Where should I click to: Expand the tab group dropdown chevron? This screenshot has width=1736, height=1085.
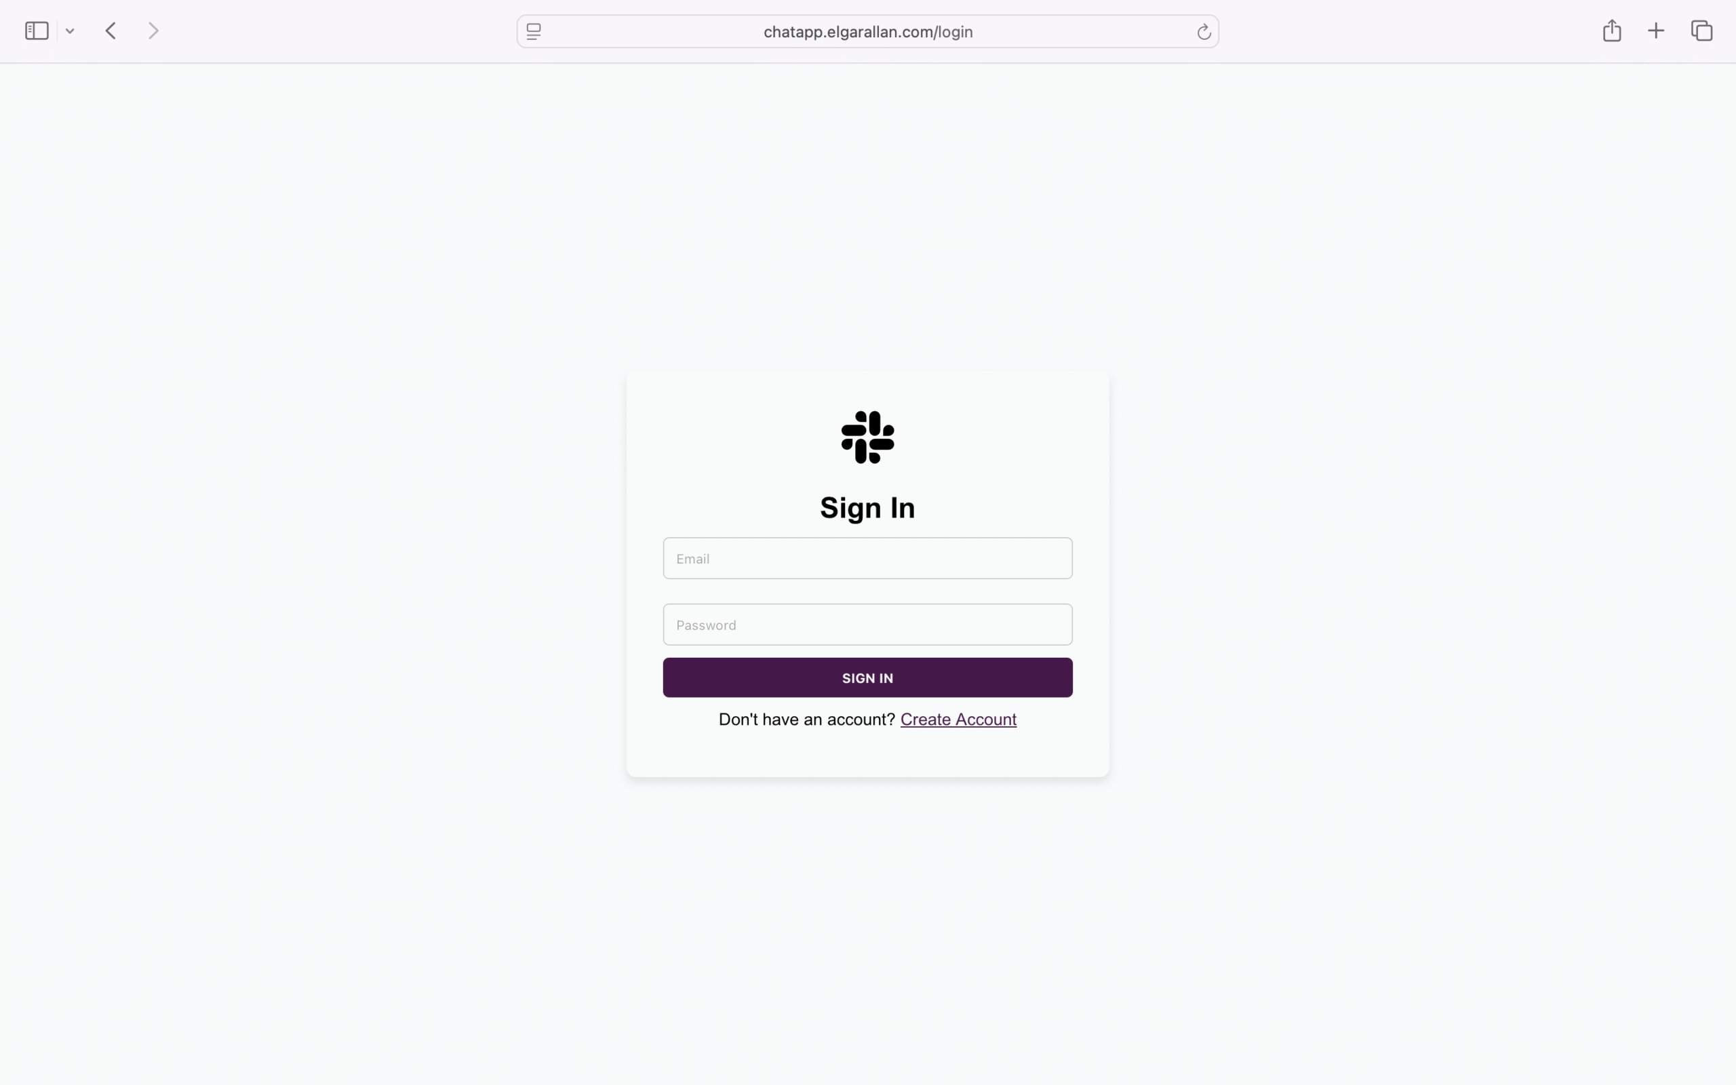click(70, 31)
